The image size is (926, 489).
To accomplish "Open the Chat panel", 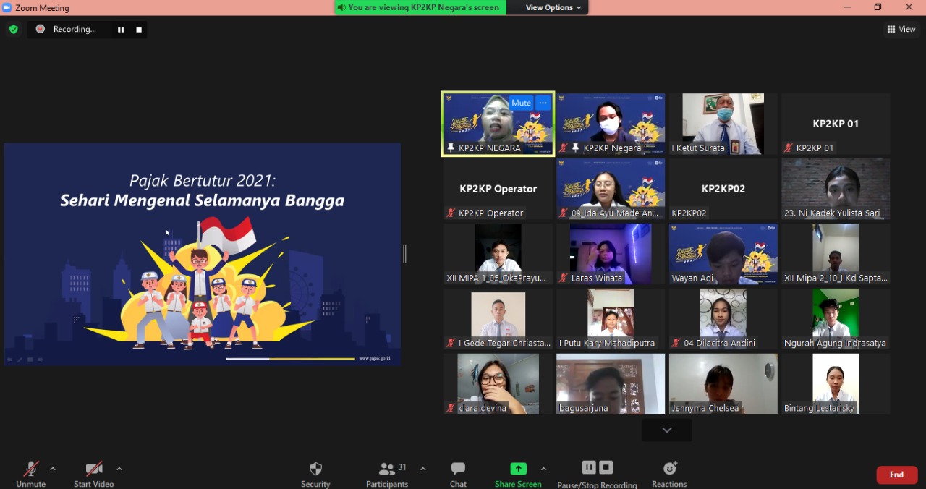I will (458, 474).
